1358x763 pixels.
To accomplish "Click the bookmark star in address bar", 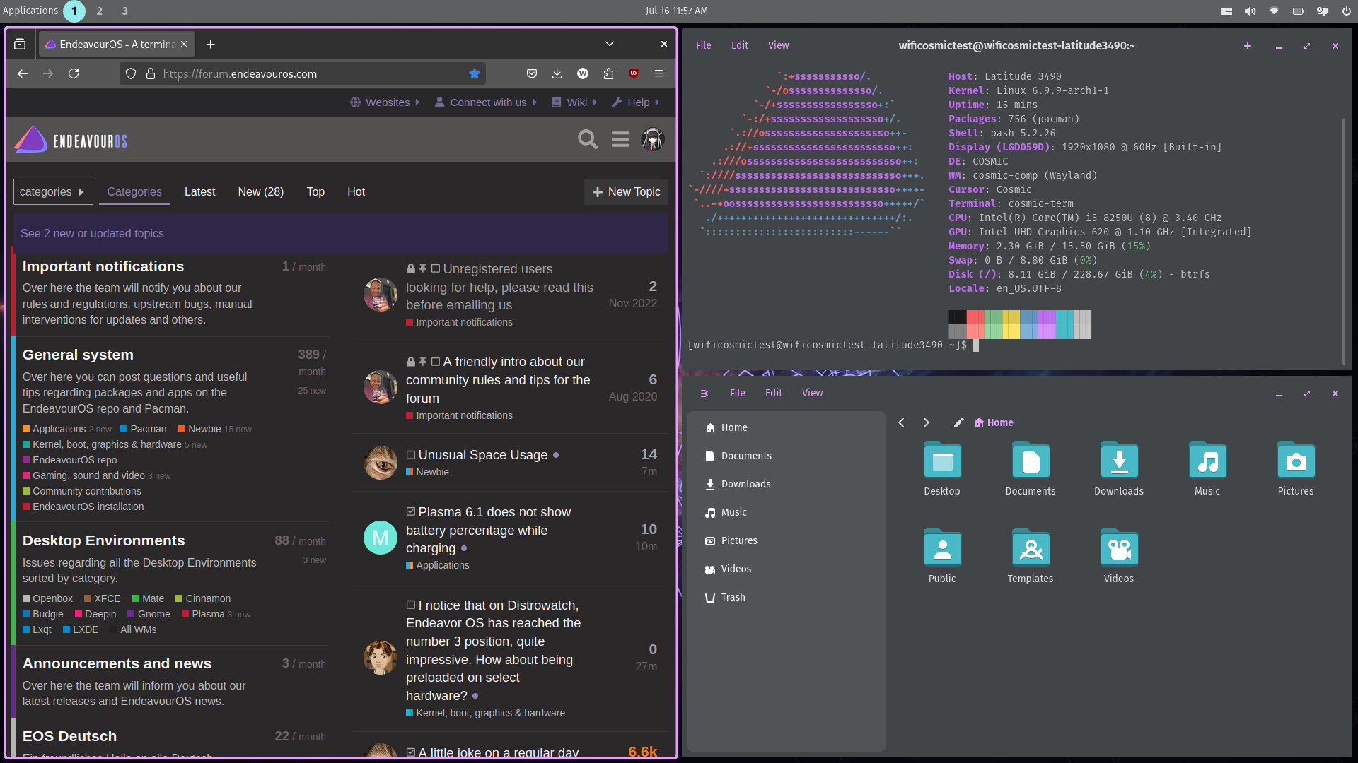I will tap(475, 73).
